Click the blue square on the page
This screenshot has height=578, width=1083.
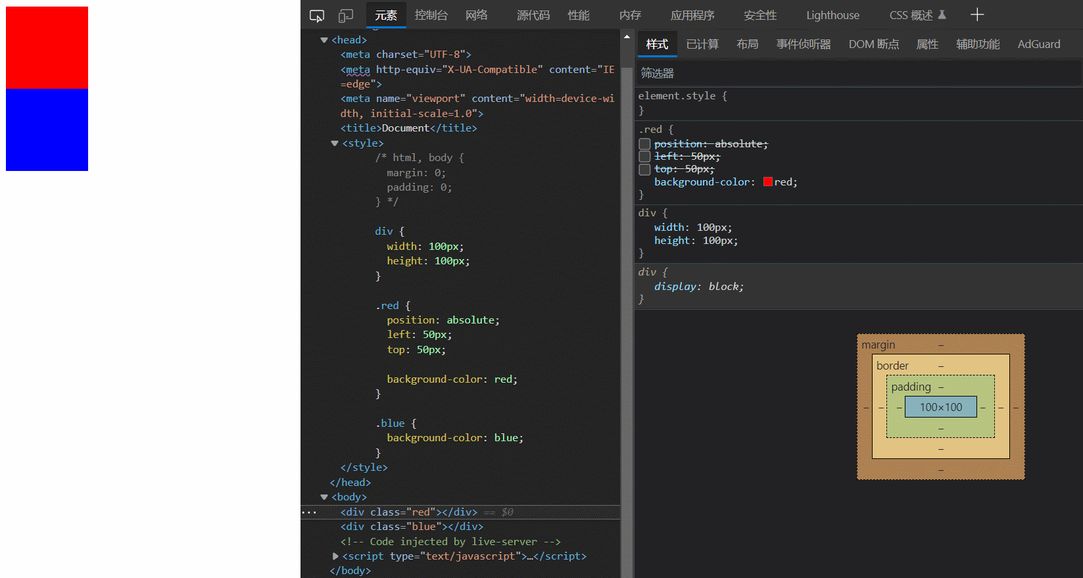47,130
